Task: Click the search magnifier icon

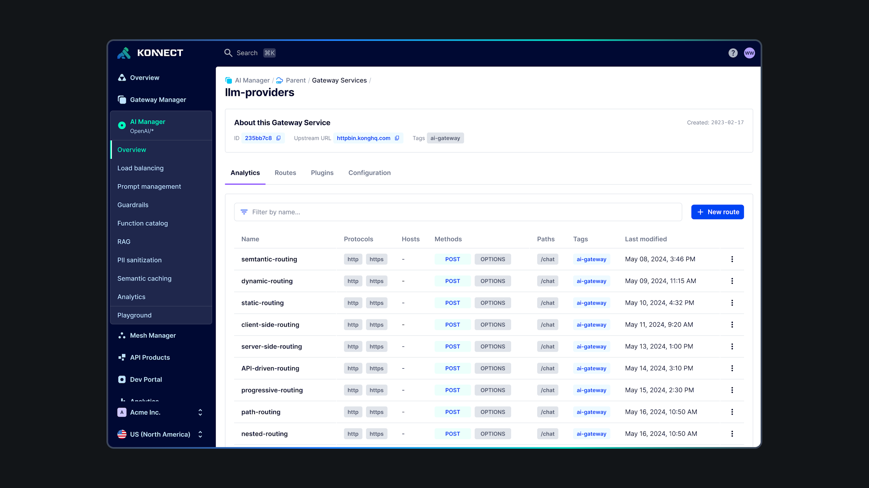Action: pyautogui.click(x=228, y=53)
